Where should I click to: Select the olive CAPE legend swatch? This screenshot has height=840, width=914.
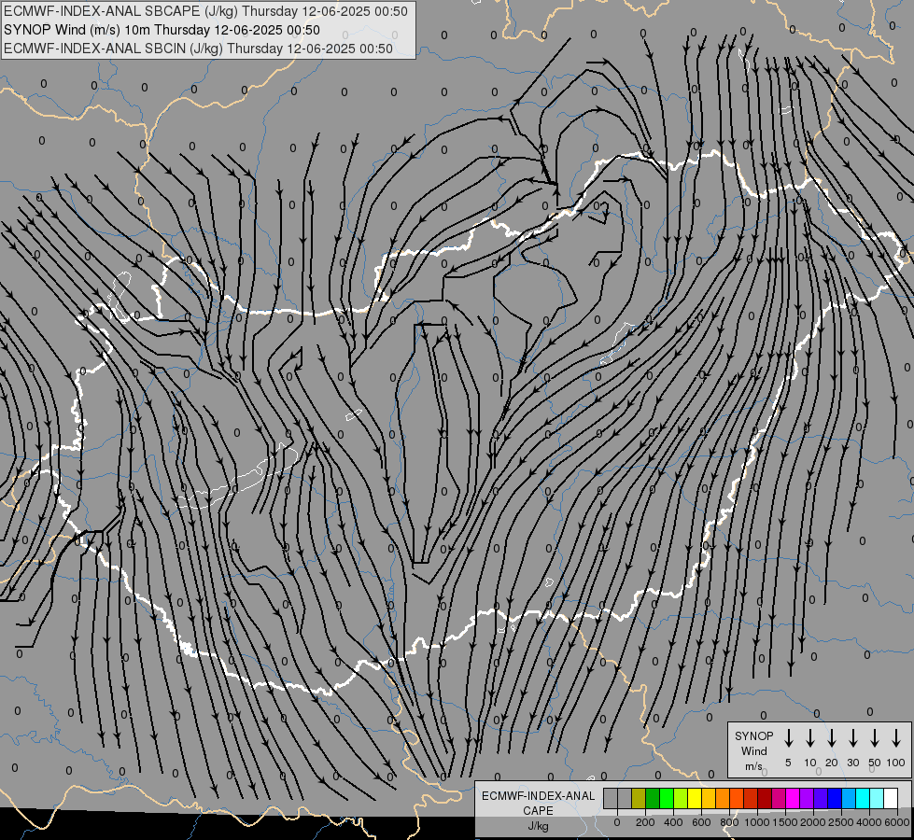click(639, 798)
